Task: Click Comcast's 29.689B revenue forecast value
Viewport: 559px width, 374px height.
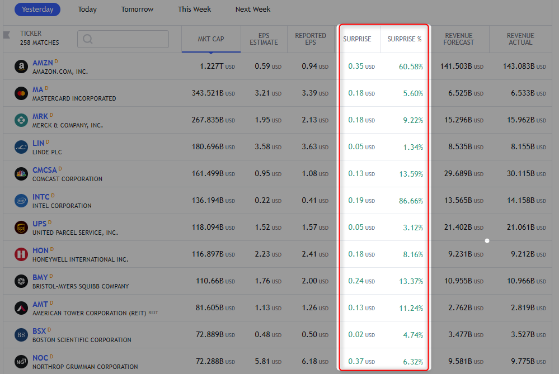Action: (463, 173)
